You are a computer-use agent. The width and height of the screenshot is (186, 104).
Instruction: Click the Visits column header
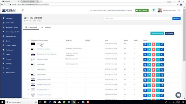[x=126, y=40]
